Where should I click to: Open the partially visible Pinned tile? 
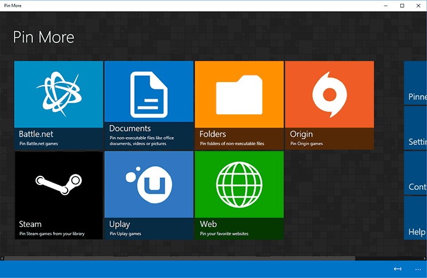click(x=415, y=83)
